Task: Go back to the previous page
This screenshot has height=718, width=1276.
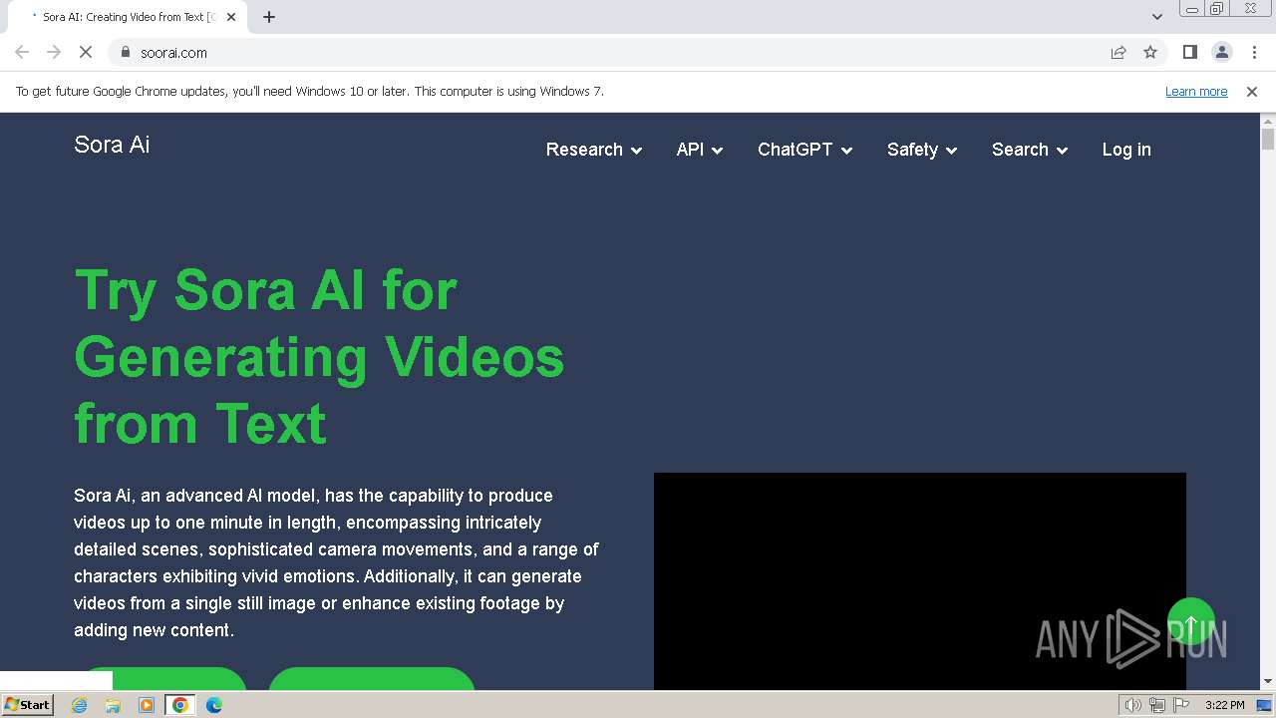Action: (22, 53)
